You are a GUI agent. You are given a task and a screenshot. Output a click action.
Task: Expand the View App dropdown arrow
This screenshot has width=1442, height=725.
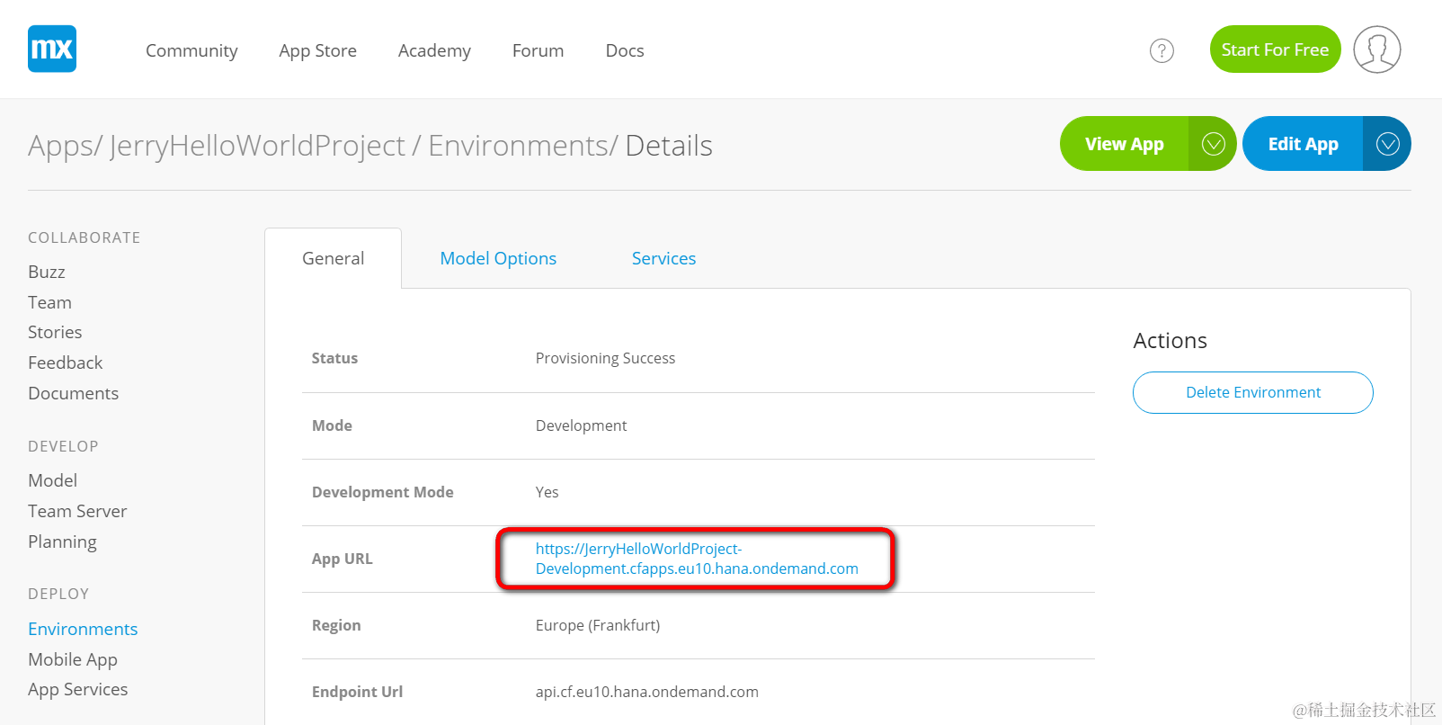point(1213,144)
